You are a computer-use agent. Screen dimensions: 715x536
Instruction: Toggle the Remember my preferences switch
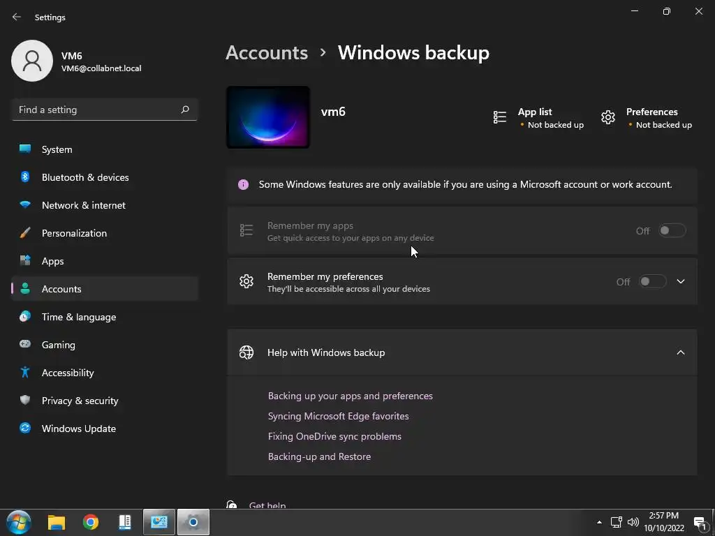653,282
